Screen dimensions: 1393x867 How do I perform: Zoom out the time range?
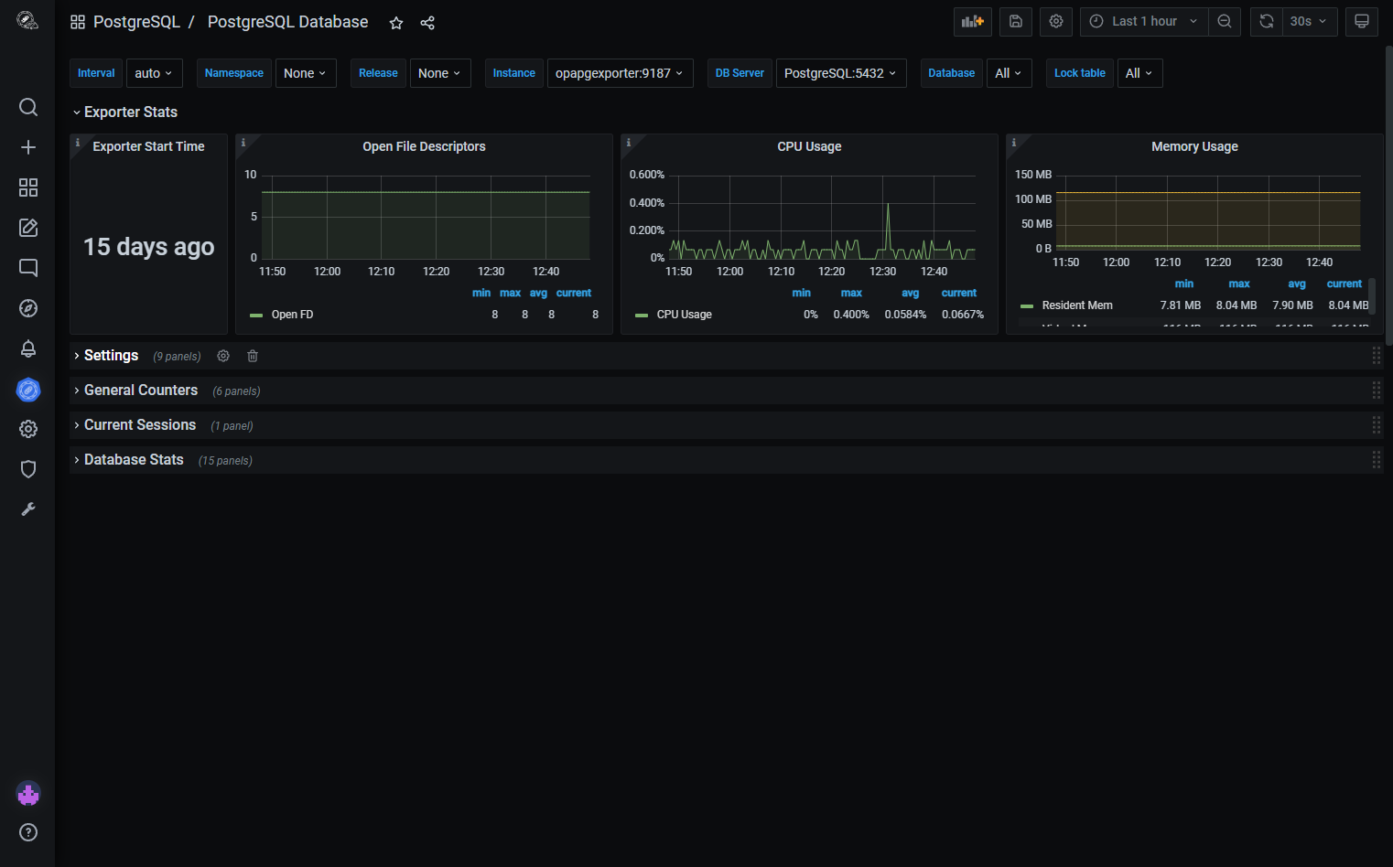click(1225, 21)
